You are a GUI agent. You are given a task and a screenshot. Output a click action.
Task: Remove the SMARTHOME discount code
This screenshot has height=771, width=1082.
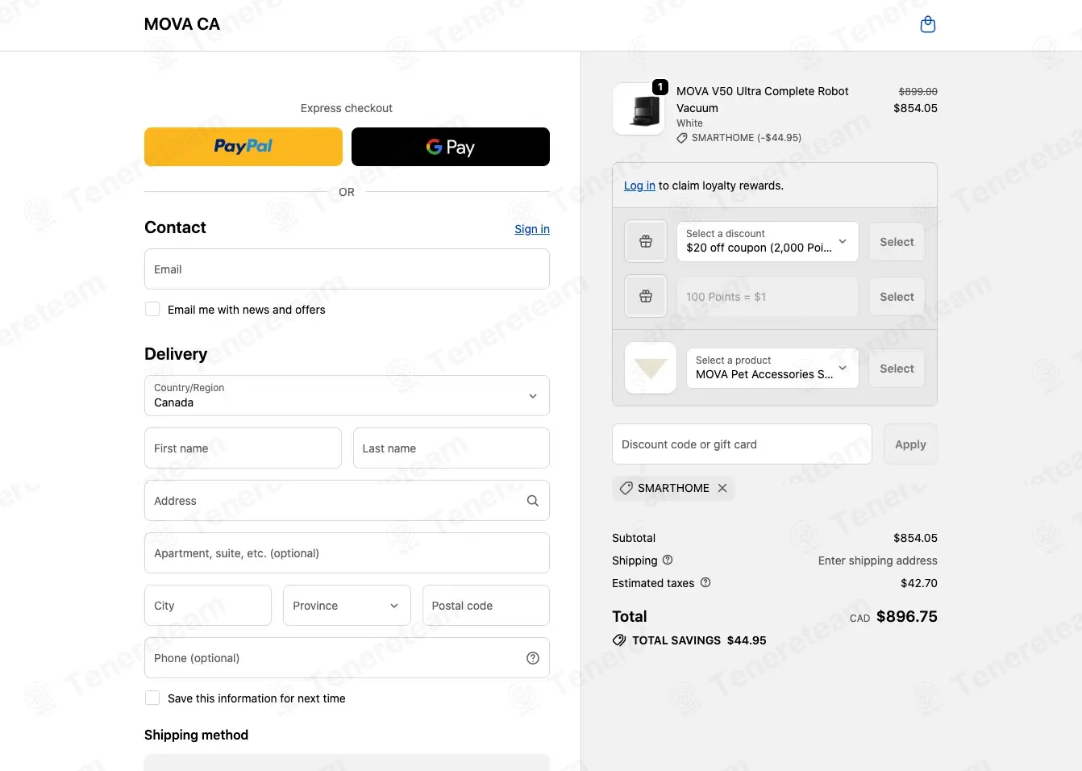click(722, 488)
